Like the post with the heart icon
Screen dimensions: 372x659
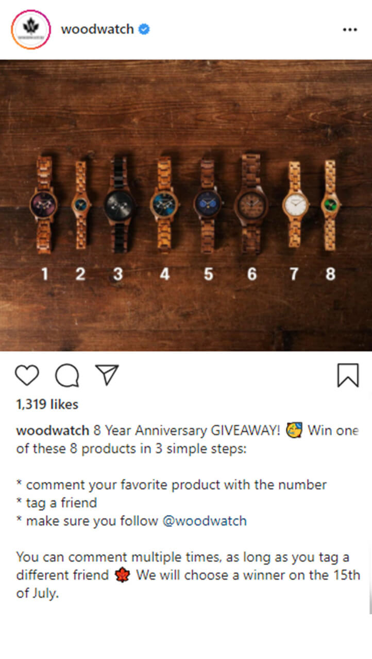[x=27, y=375]
